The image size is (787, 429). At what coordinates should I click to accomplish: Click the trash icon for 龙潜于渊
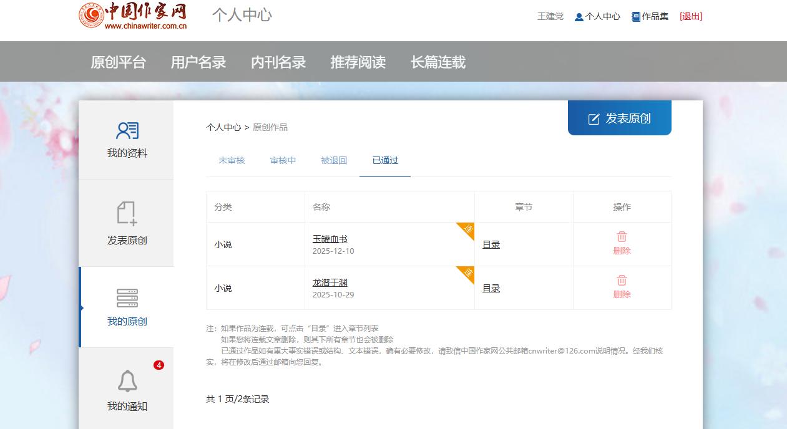622,281
